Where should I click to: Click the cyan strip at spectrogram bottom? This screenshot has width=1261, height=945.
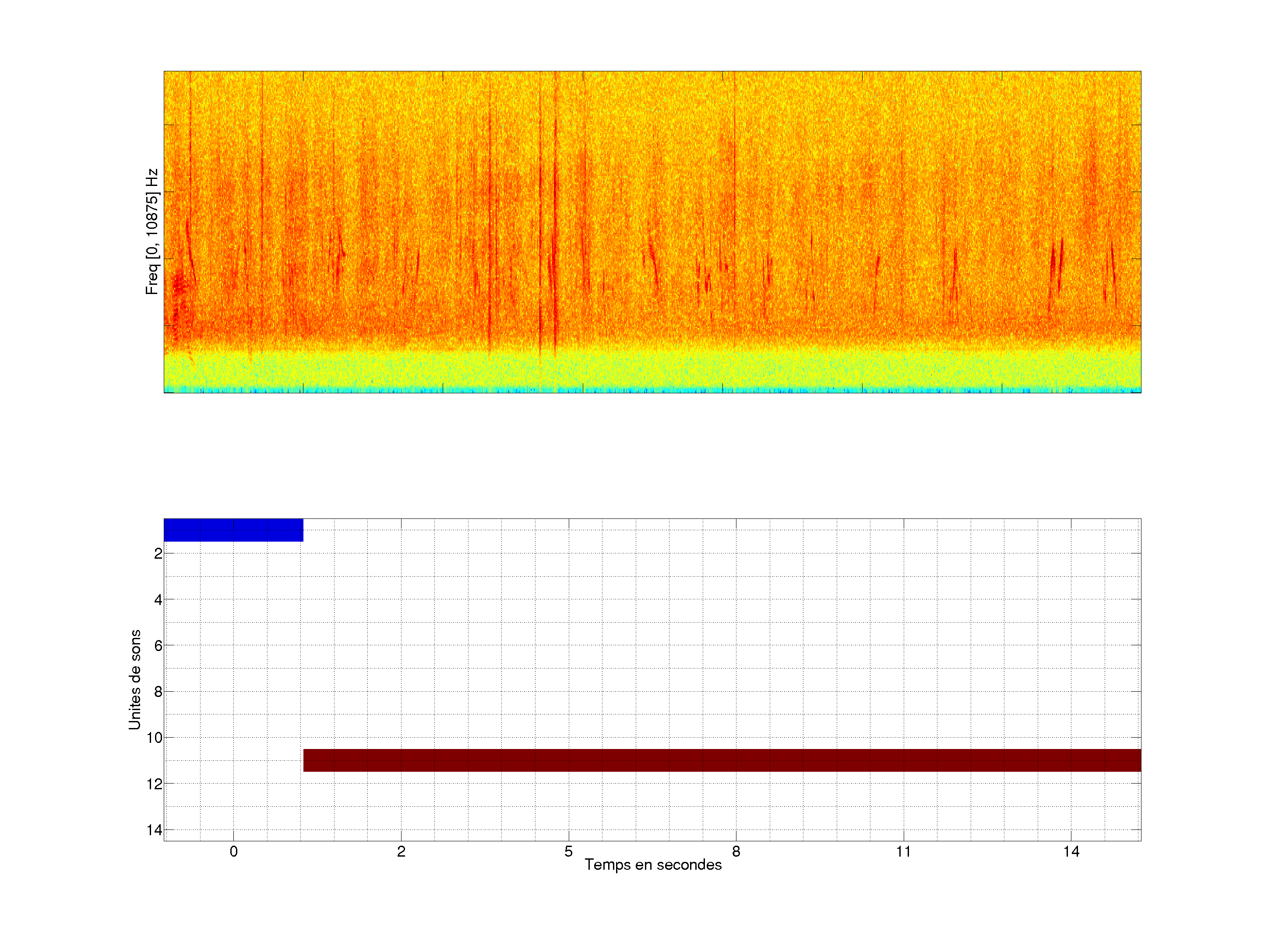[653, 390]
